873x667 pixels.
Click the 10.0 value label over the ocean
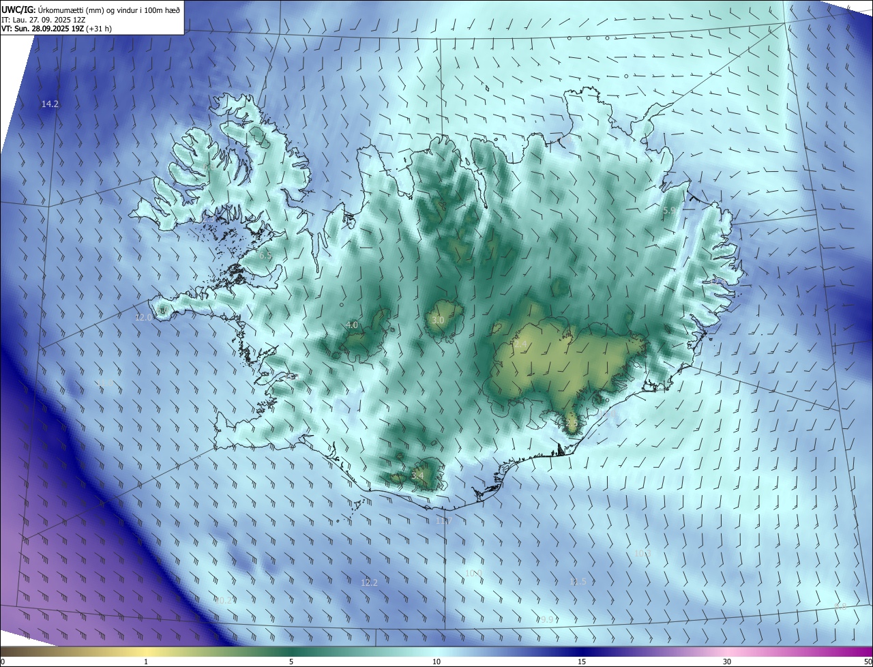[473, 574]
